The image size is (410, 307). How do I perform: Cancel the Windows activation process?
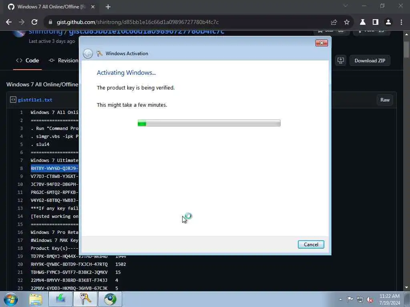(311, 244)
